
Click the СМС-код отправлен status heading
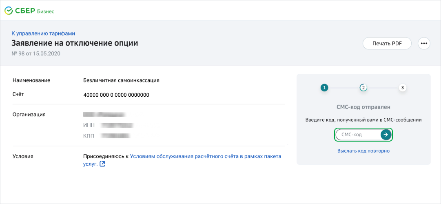(363, 107)
